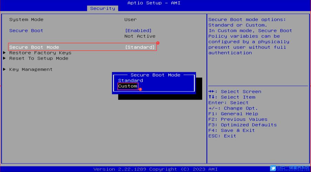Click the red number 2 badge near Custom
311x172 pixels.
[140, 89]
